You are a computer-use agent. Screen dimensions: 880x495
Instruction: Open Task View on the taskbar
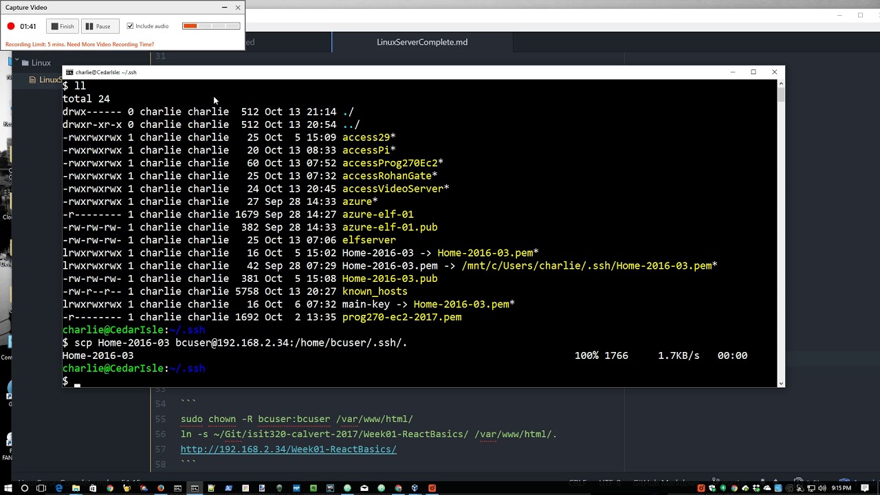click(41, 488)
